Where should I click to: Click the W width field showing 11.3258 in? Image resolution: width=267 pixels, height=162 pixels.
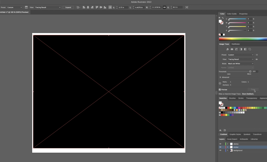coord(156,7)
